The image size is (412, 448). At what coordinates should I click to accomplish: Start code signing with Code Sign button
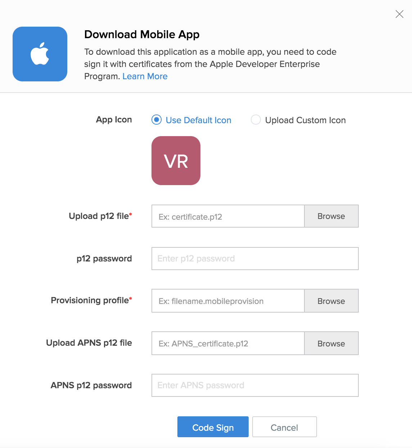tap(213, 427)
